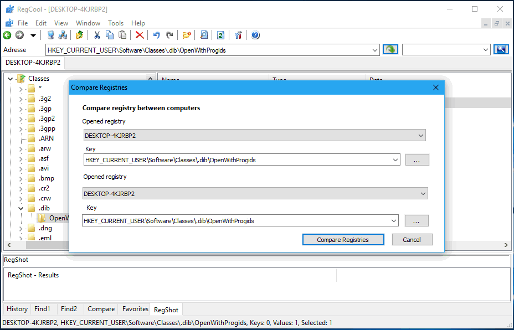This screenshot has height=330, width=514.
Task: Switch to the Find1 tab
Action: click(x=42, y=309)
